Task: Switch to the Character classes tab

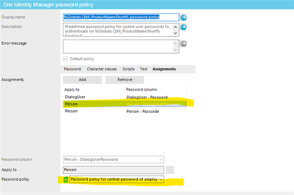Action: pyautogui.click(x=102, y=69)
